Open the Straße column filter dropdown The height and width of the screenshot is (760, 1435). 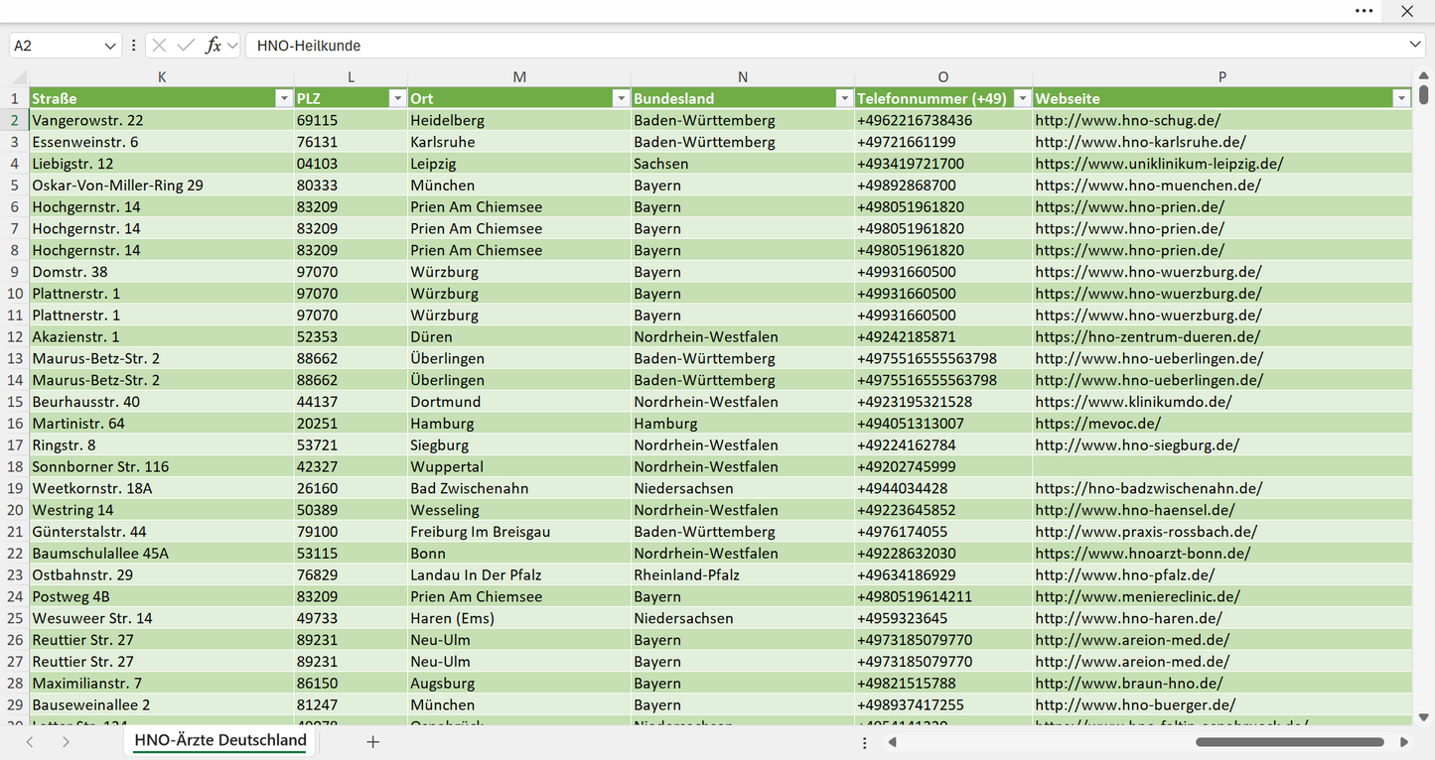284,98
